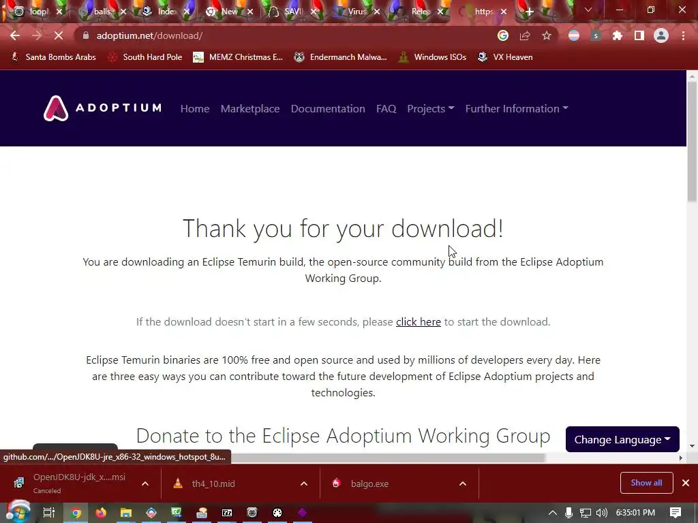The image size is (698, 523).
Task: Open the volume tray icon
Action: coord(601,512)
